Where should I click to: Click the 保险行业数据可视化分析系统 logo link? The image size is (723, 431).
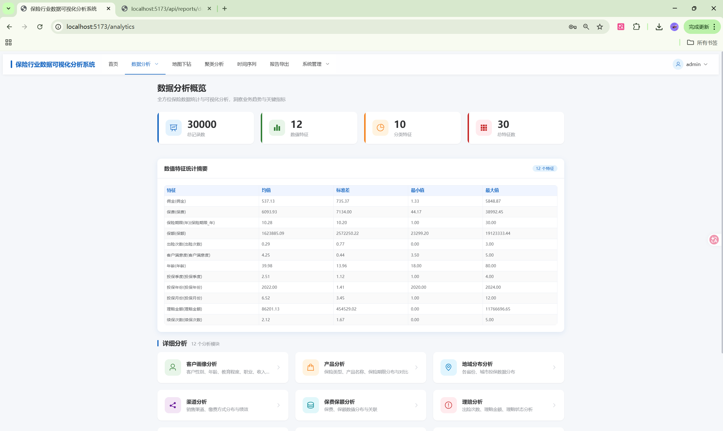click(x=55, y=64)
